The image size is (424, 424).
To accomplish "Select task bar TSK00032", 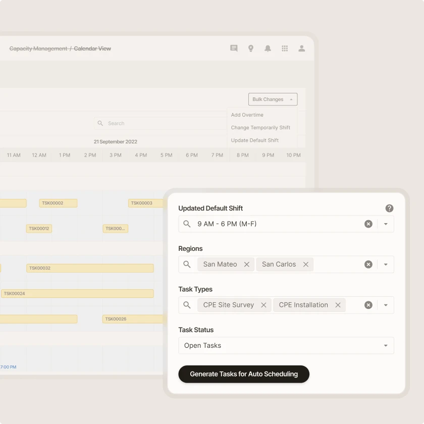I will (90, 268).
